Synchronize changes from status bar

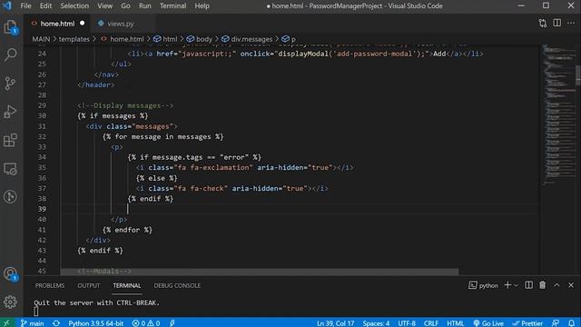point(56,323)
